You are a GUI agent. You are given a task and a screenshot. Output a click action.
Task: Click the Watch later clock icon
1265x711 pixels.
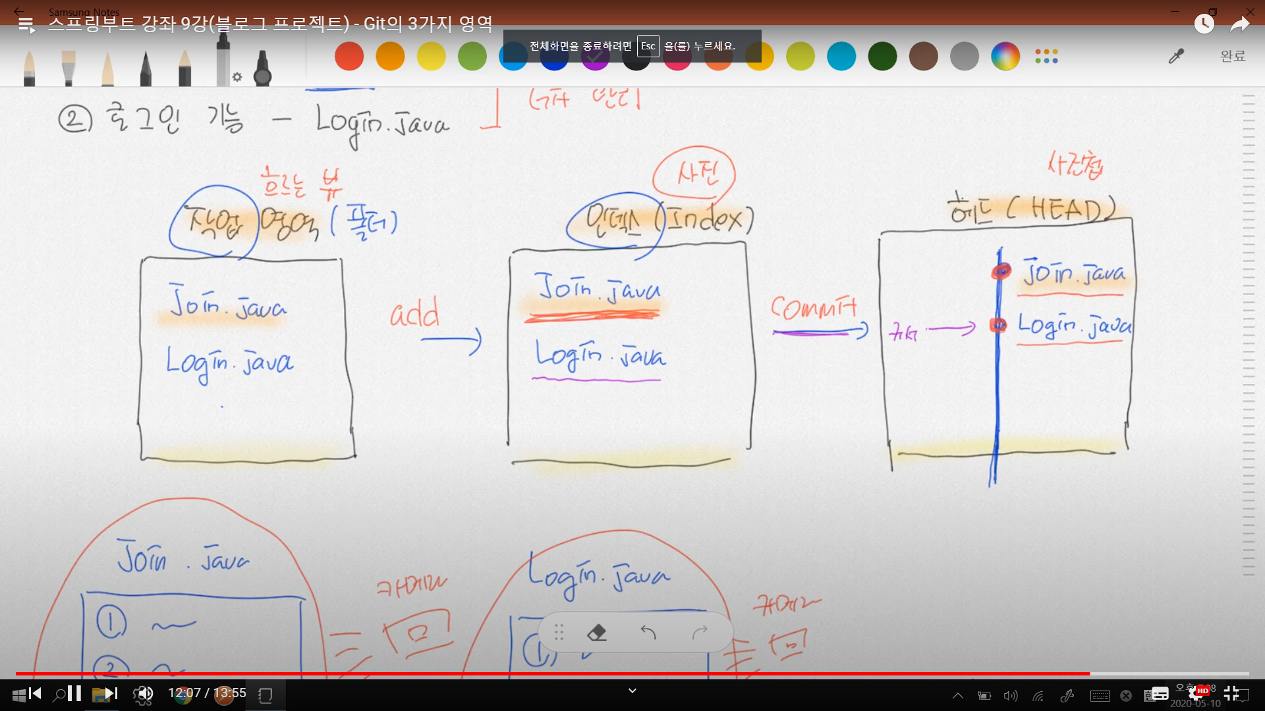point(1204,24)
